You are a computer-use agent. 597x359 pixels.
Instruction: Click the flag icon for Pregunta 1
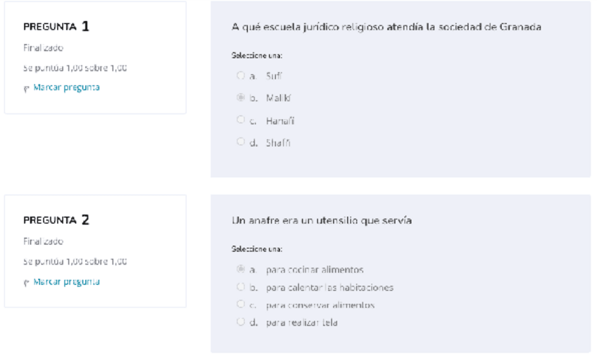click(27, 88)
